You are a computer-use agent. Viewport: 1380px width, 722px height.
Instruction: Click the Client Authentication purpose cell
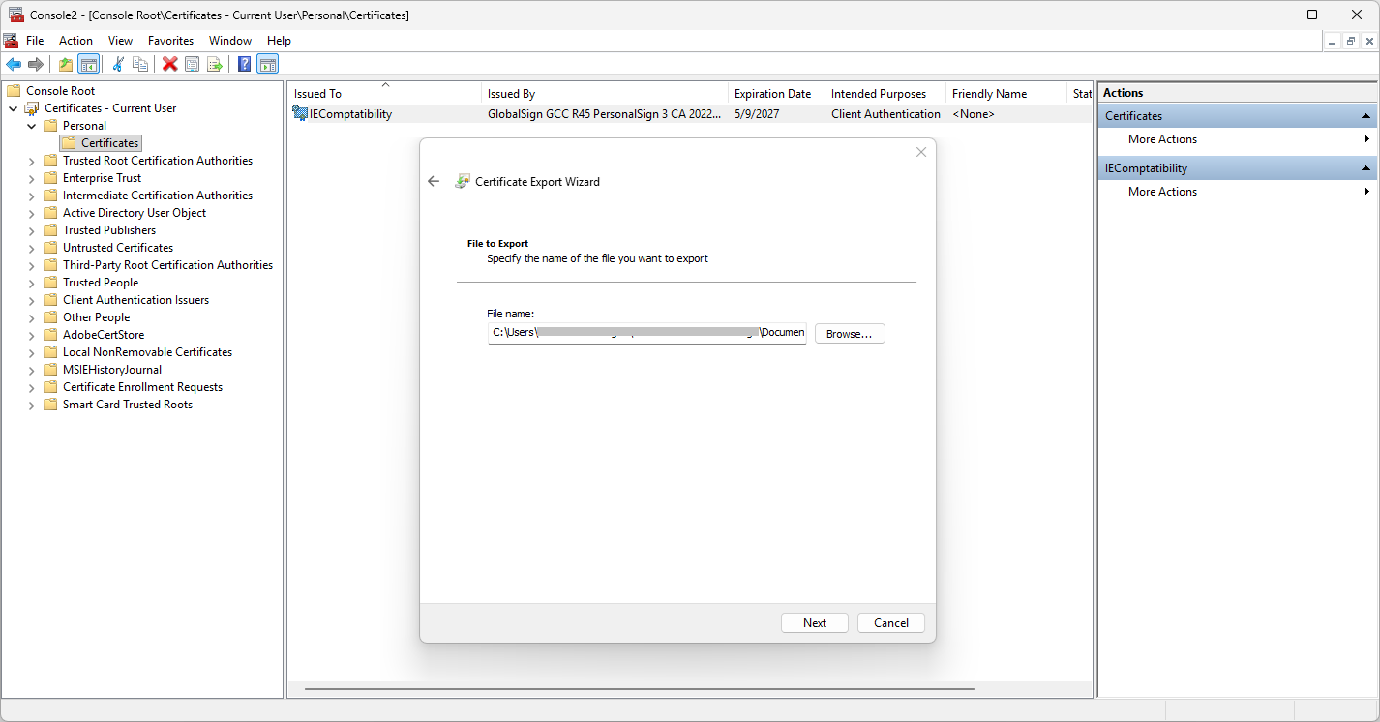[x=885, y=114]
